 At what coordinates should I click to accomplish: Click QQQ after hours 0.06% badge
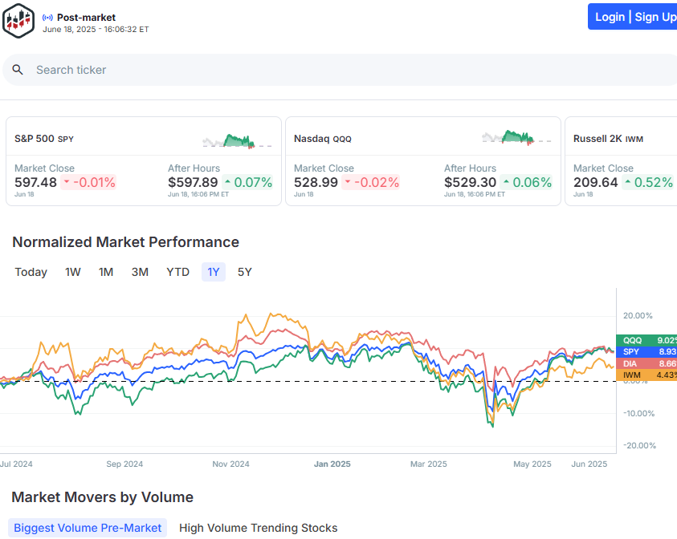[526, 182]
